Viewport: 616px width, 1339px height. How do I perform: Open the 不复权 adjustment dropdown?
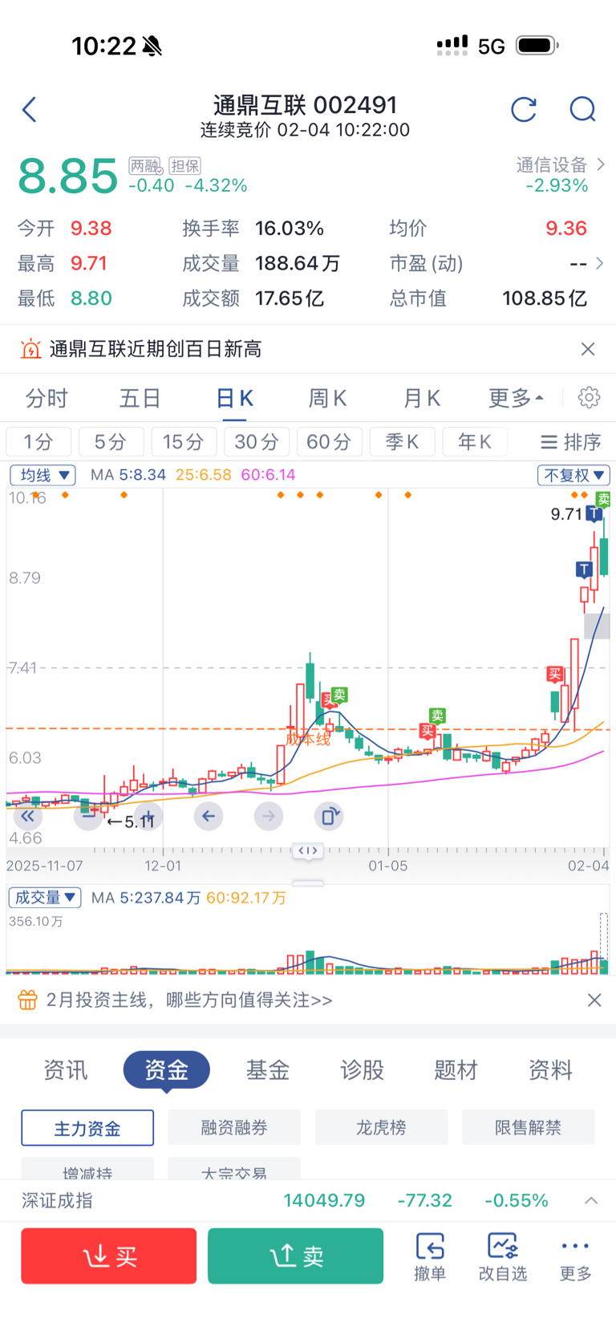(573, 475)
